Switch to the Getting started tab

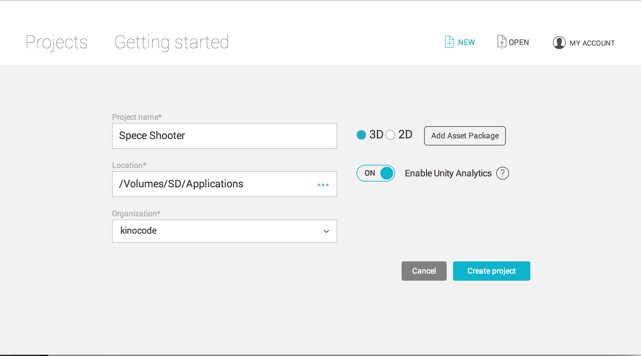pyautogui.click(x=172, y=42)
